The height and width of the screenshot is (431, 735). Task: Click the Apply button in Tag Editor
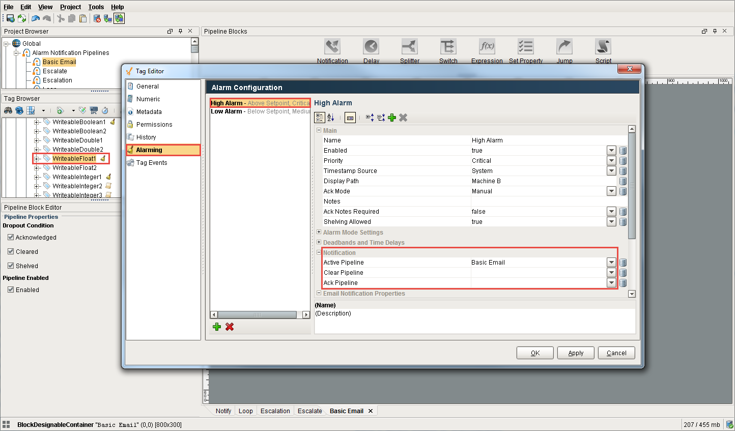point(576,353)
